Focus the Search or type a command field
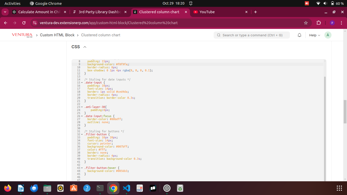The width and height of the screenshot is (347, 195). [x=252, y=35]
